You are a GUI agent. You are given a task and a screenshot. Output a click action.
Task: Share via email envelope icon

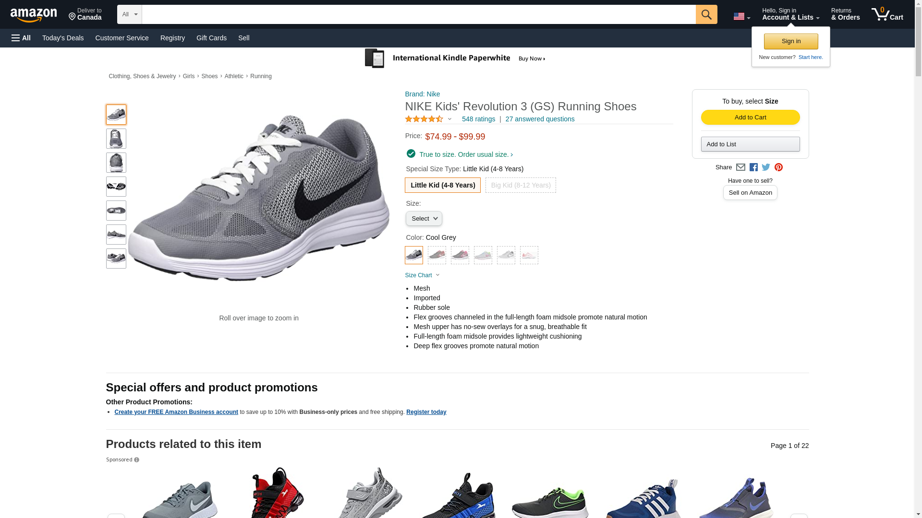740,167
